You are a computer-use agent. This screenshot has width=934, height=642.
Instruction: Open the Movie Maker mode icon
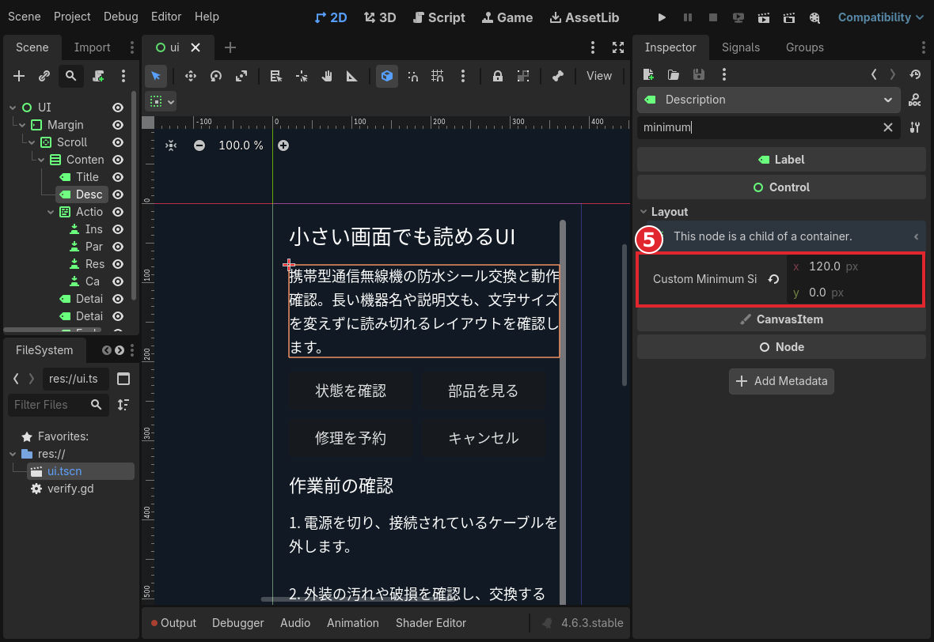coord(814,17)
